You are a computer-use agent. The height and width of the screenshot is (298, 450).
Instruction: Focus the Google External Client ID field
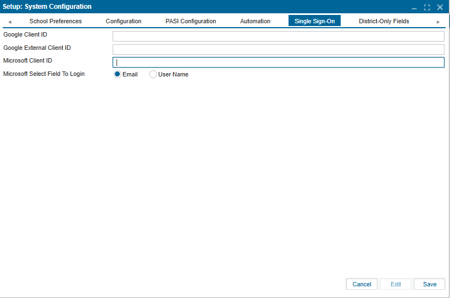(x=278, y=49)
